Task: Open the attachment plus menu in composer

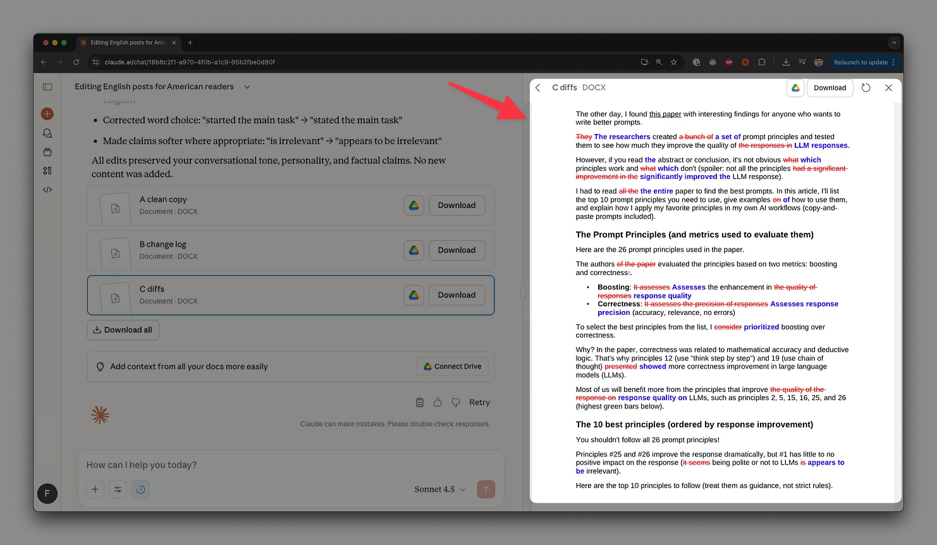Action: [x=95, y=489]
